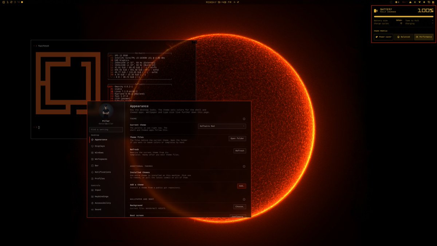Click the fastfetch command in the terminal
Screen dimensions: 437x246
click(x=43, y=46)
